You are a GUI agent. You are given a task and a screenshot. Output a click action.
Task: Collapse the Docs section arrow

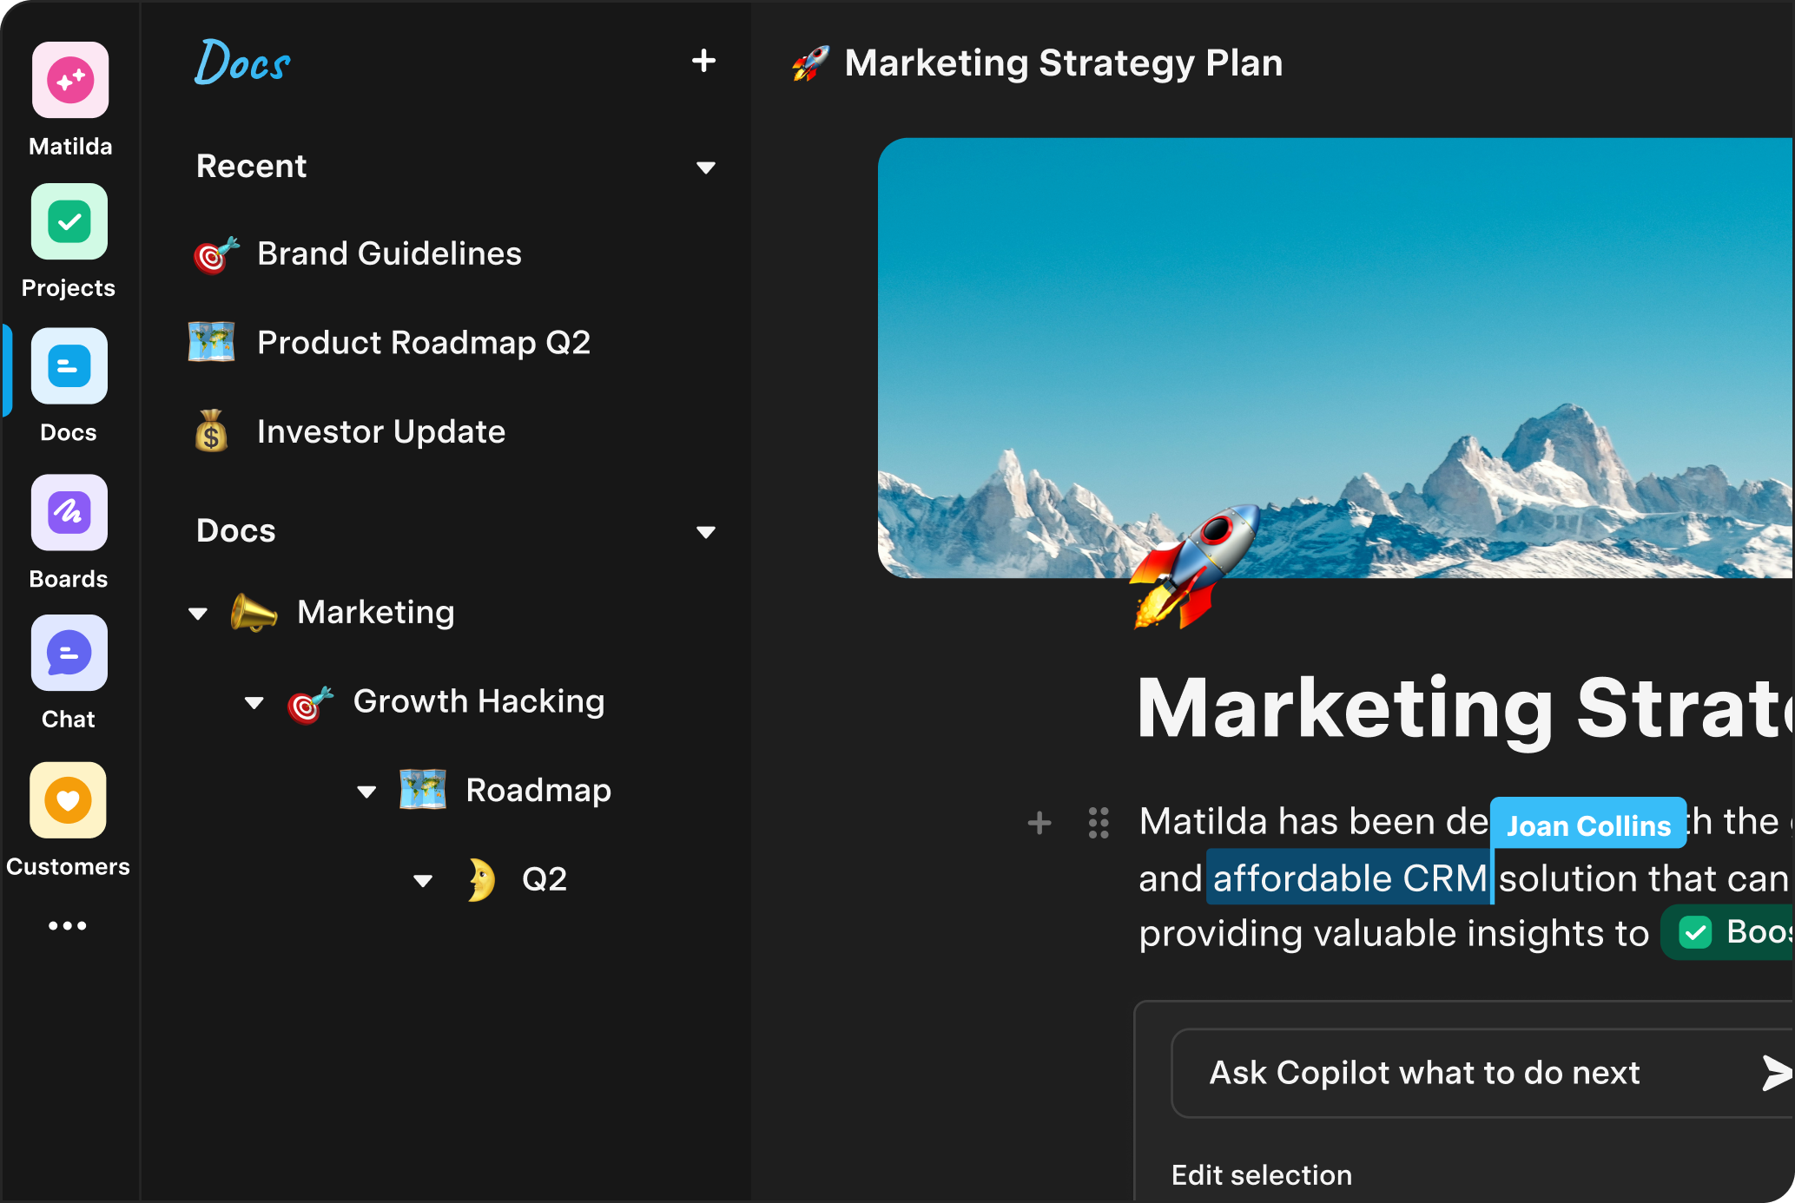pyautogui.click(x=706, y=532)
